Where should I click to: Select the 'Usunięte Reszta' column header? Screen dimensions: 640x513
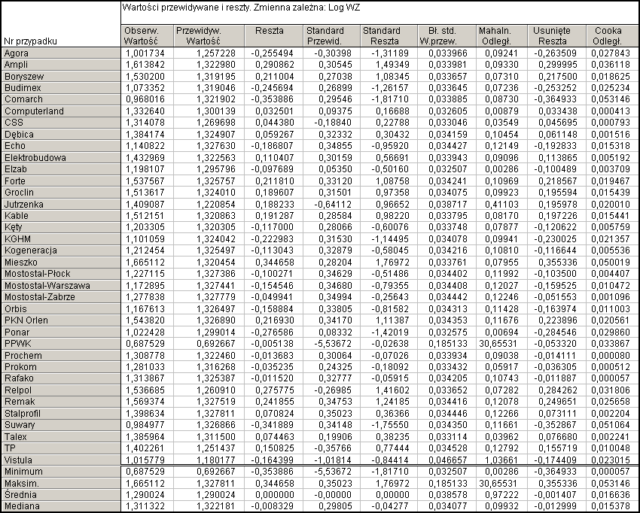[556, 36]
